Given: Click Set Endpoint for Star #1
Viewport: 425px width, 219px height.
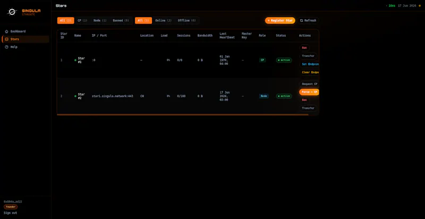Looking at the screenshot, I should [x=309, y=64].
